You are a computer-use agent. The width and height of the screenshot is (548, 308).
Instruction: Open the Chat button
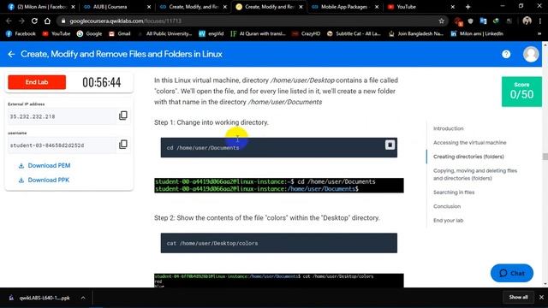512,273
